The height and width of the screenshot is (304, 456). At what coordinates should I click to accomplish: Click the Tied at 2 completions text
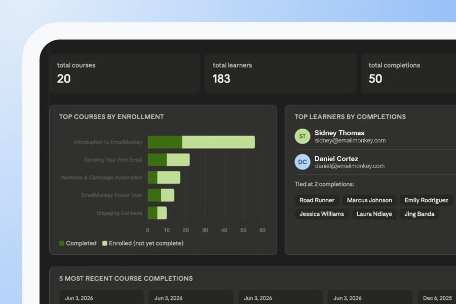point(324,184)
